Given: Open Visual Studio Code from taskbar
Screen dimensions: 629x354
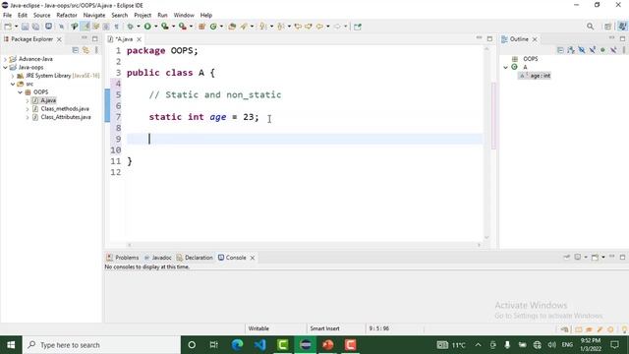Looking at the screenshot, I should (259, 345).
